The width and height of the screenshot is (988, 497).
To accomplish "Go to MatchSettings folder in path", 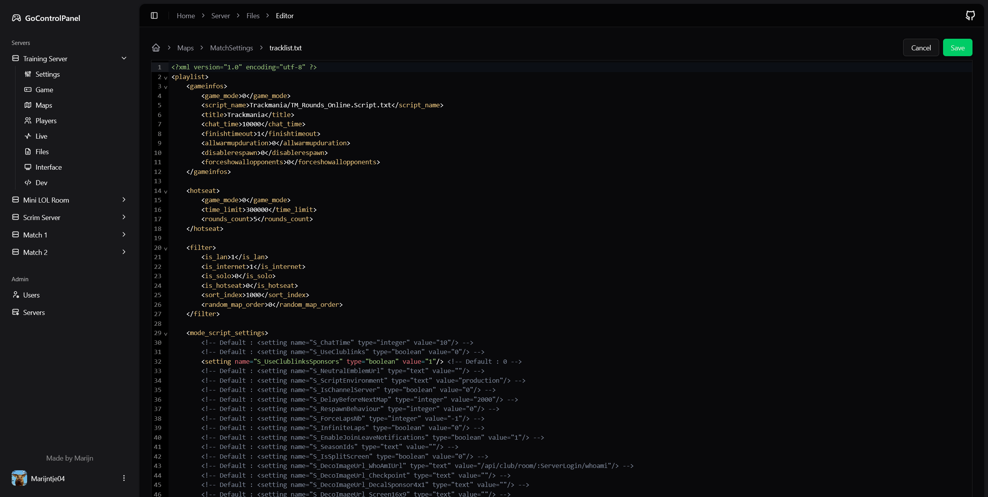I will click(231, 48).
